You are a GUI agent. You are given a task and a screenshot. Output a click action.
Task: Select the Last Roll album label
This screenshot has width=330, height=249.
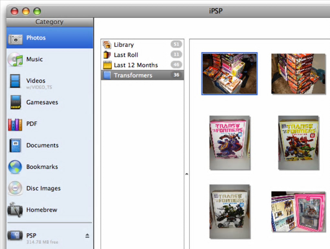(x=126, y=55)
